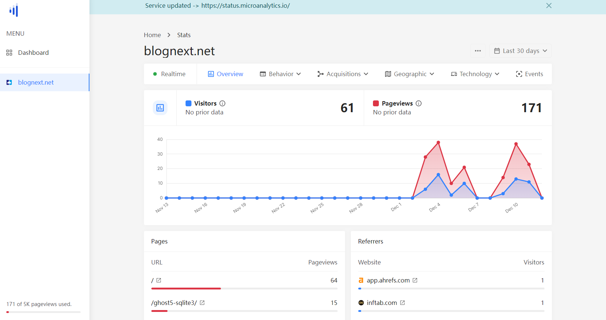Click the info icon next to Pageviews
This screenshot has width=606, height=320.
(x=419, y=103)
